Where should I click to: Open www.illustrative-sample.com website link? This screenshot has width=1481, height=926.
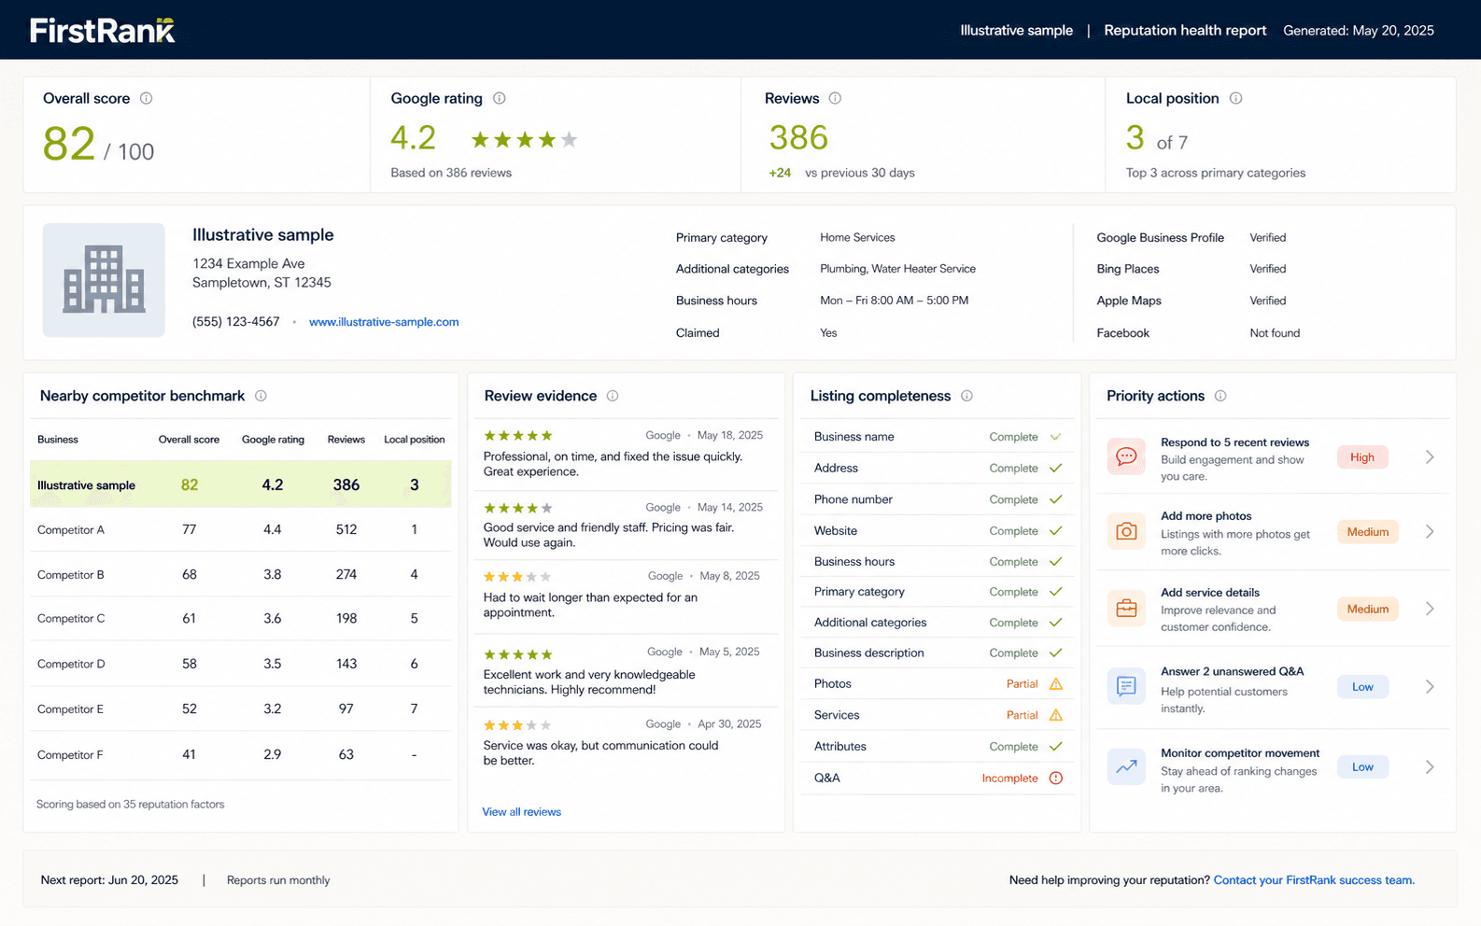click(x=384, y=322)
